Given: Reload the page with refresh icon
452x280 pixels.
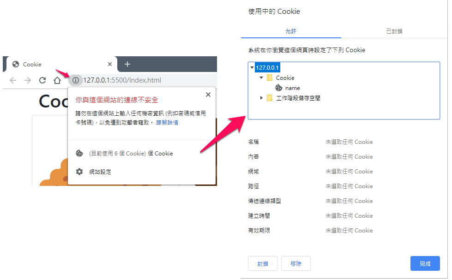Looking at the screenshot, I should 42,80.
